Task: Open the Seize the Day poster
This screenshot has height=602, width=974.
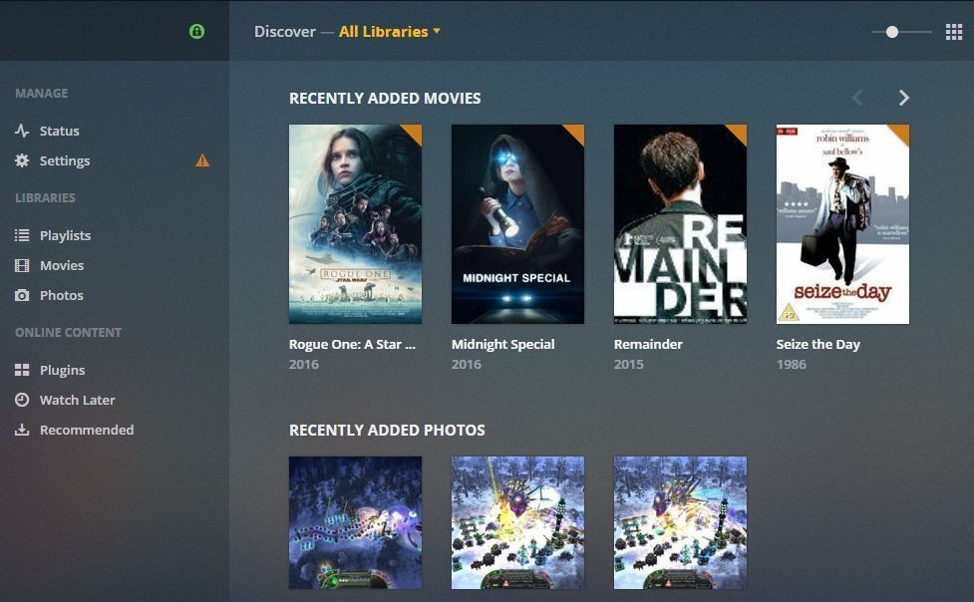Action: [842, 223]
